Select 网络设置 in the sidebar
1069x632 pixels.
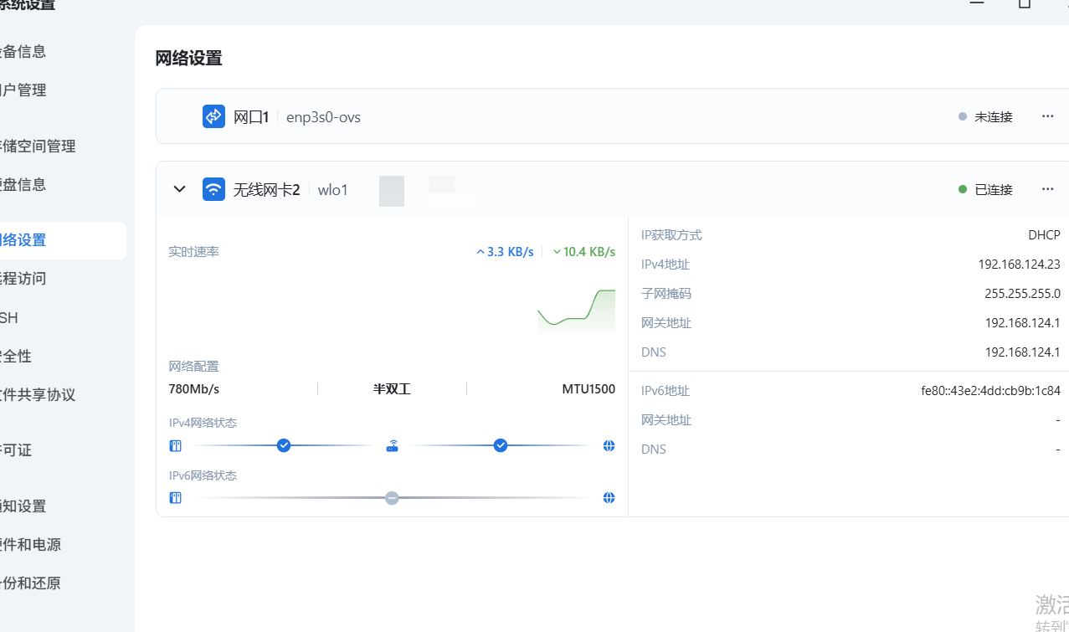pos(25,240)
